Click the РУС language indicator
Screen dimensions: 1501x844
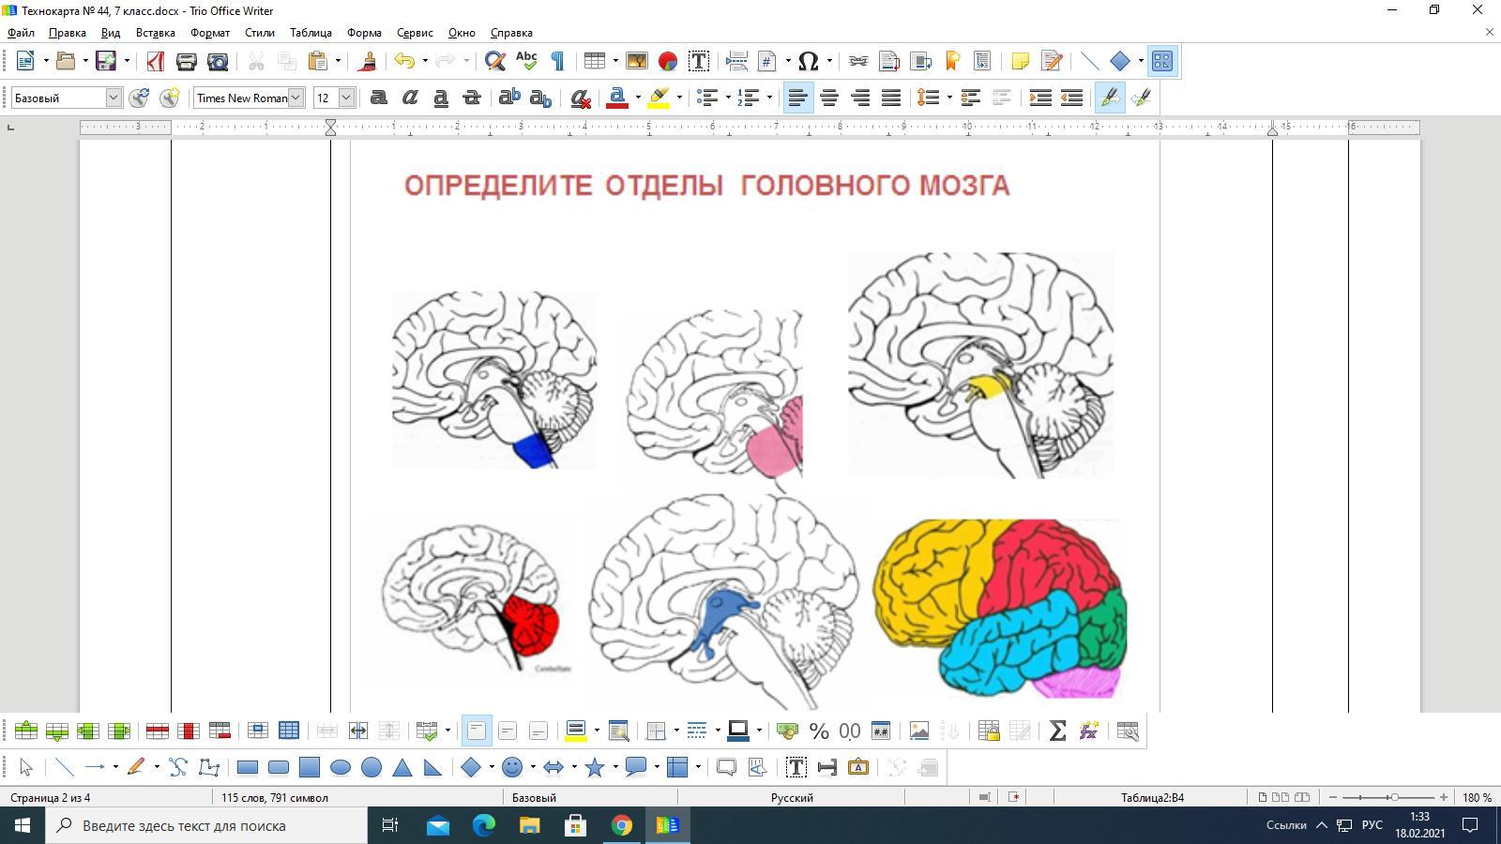coord(1372,825)
